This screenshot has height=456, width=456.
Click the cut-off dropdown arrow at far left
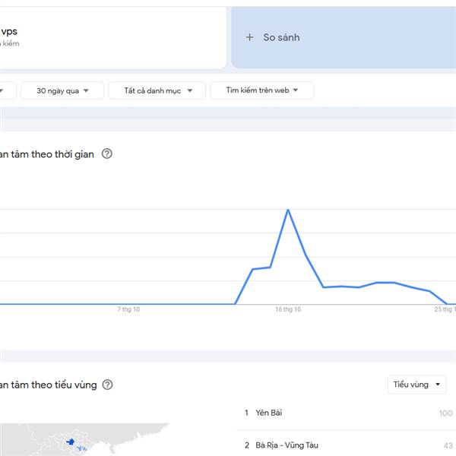4,91
